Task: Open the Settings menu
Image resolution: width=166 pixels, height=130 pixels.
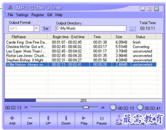Action: coord(22,15)
